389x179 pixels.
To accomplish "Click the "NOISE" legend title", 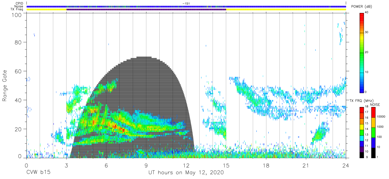I will (x=375, y=104).
